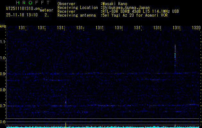Click the 25.11.18 13:10 timestamp
The height and width of the screenshot is (128, 202).
(22, 15)
